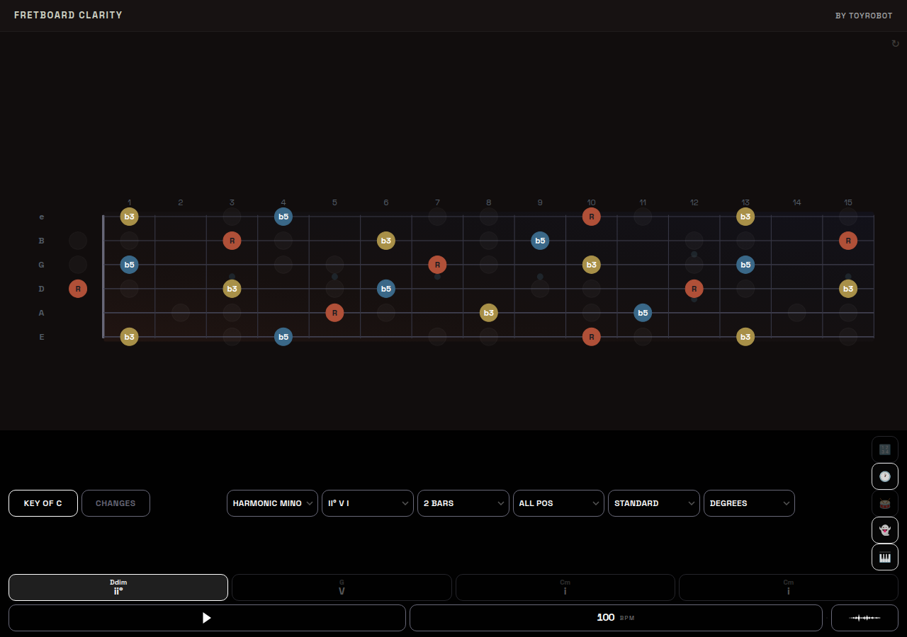Open the DEGREES display dropdown
This screenshot has width=907, height=637.
coord(749,503)
